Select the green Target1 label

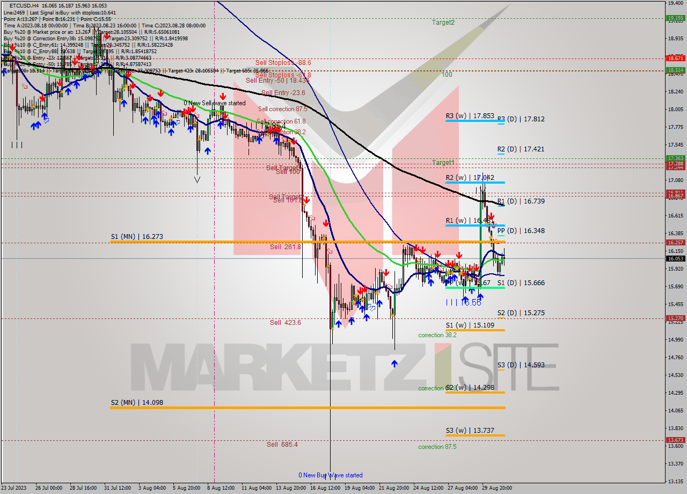(443, 162)
